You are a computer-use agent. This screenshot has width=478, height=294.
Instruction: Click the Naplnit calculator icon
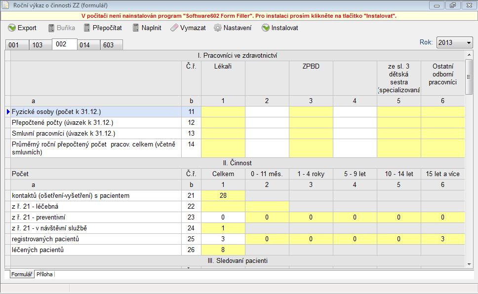coord(136,28)
